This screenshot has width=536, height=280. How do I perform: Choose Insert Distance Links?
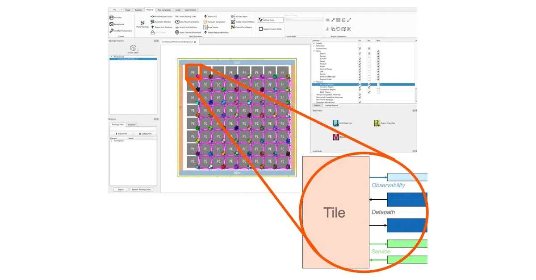click(162, 16)
